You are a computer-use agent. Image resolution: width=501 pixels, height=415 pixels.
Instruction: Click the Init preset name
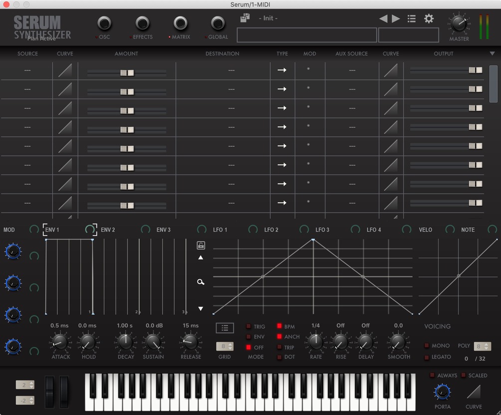coord(268,18)
